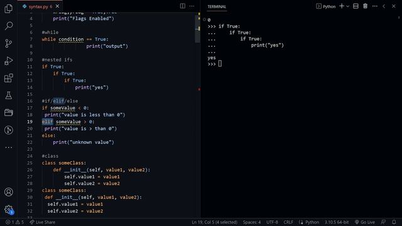This screenshot has width=402, height=226.
Task: Open the folder project manager icon
Action: point(8,112)
